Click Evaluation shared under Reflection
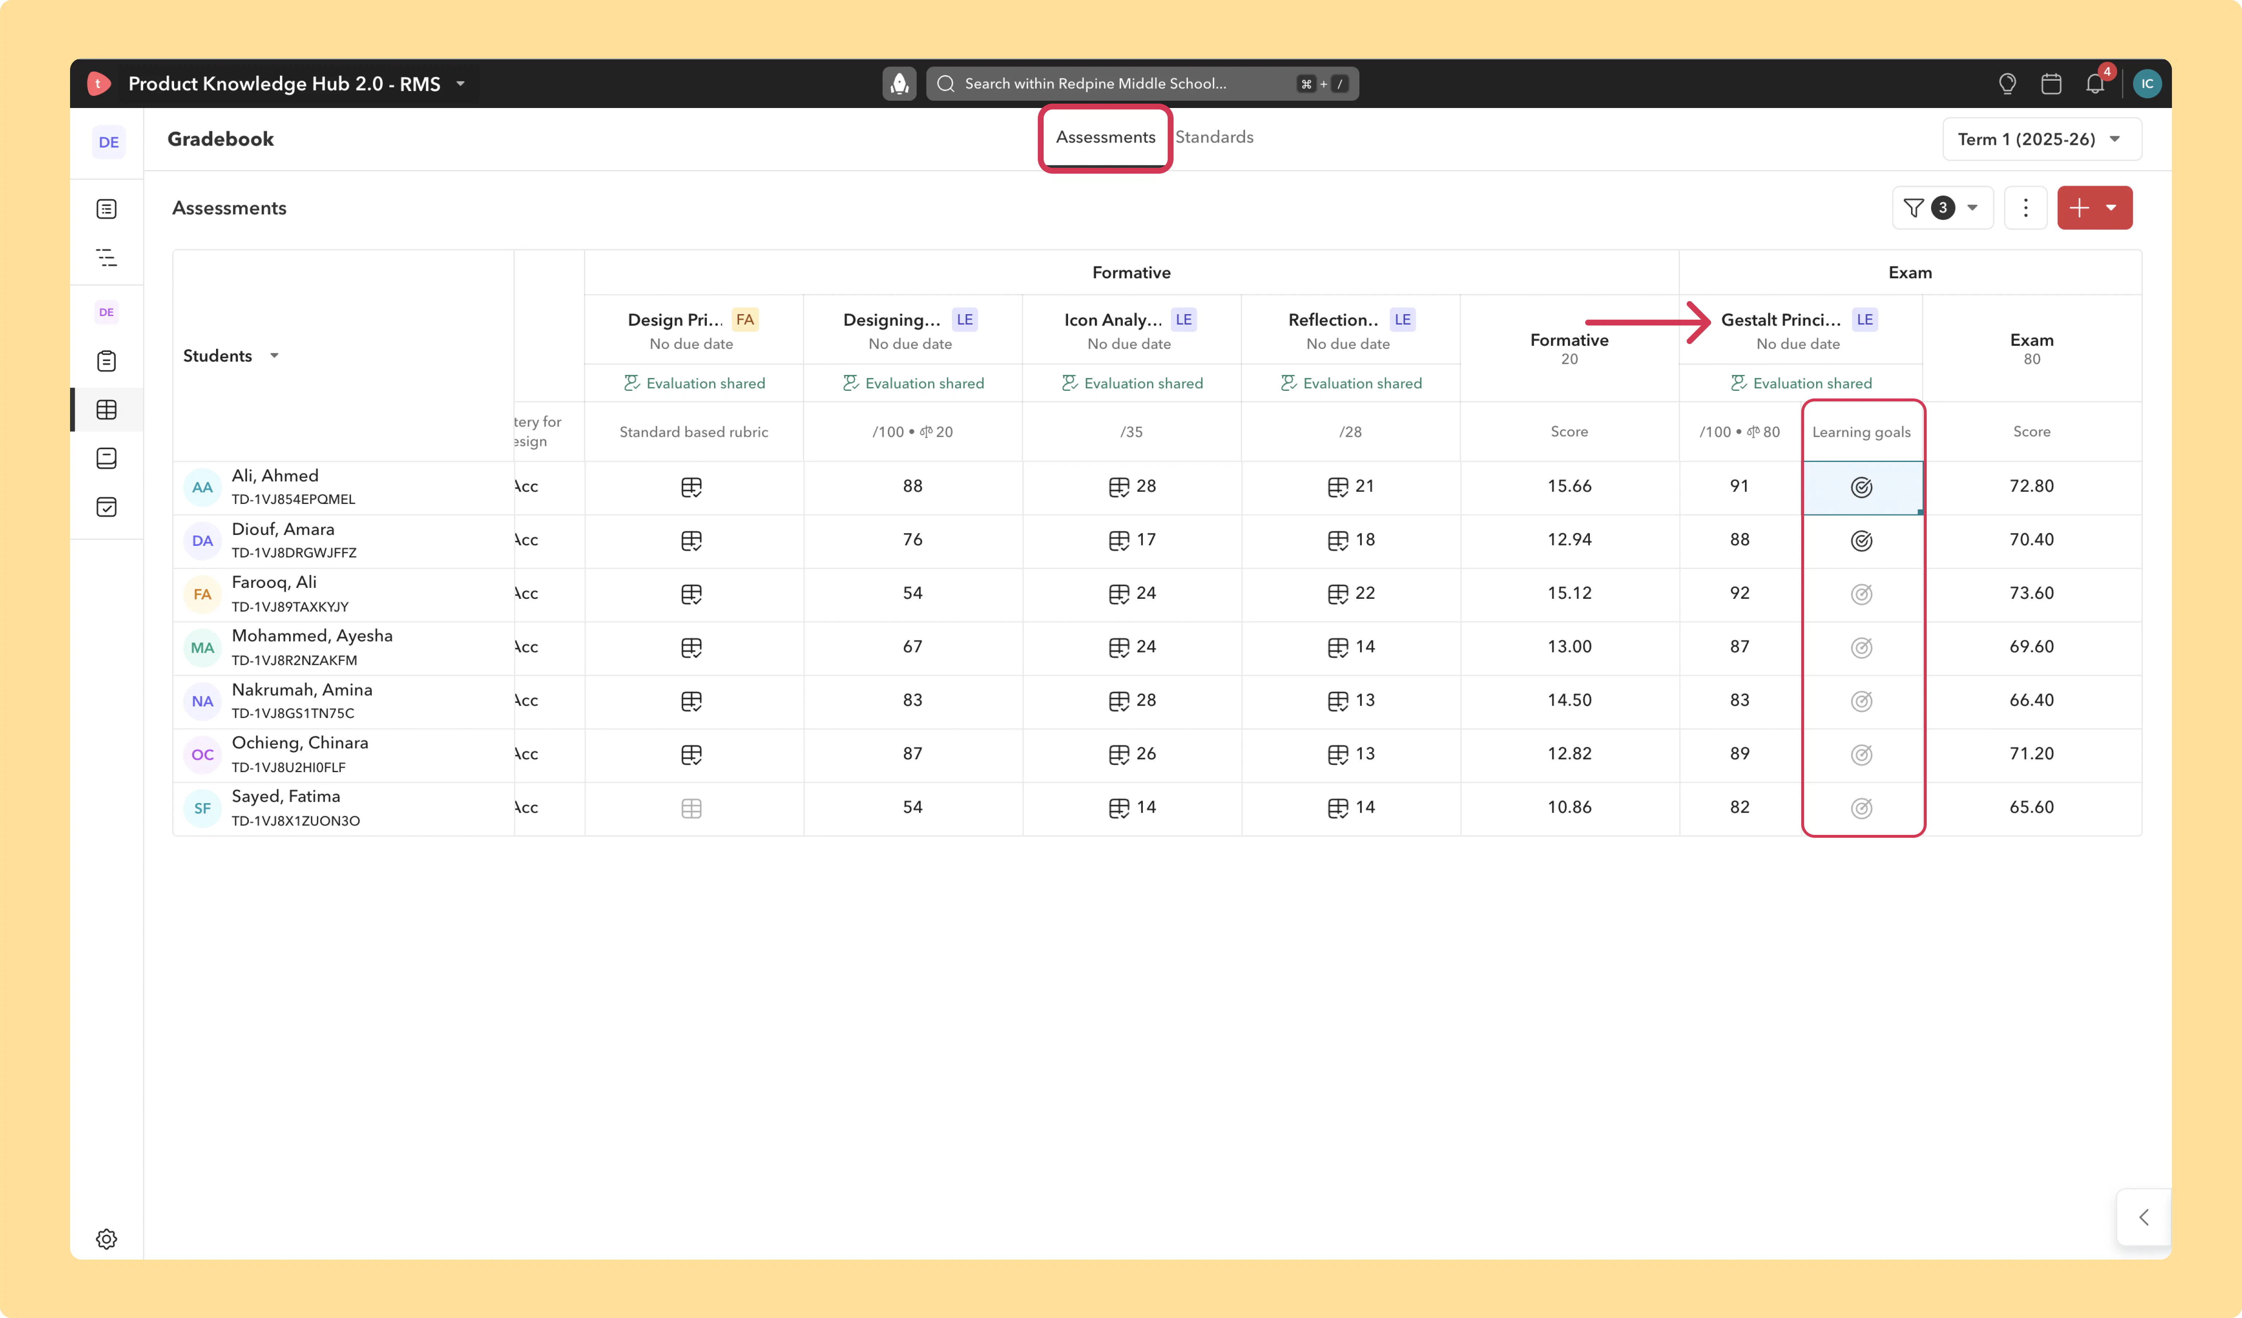Viewport: 2242px width, 1318px height. pyautogui.click(x=1351, y=384)
